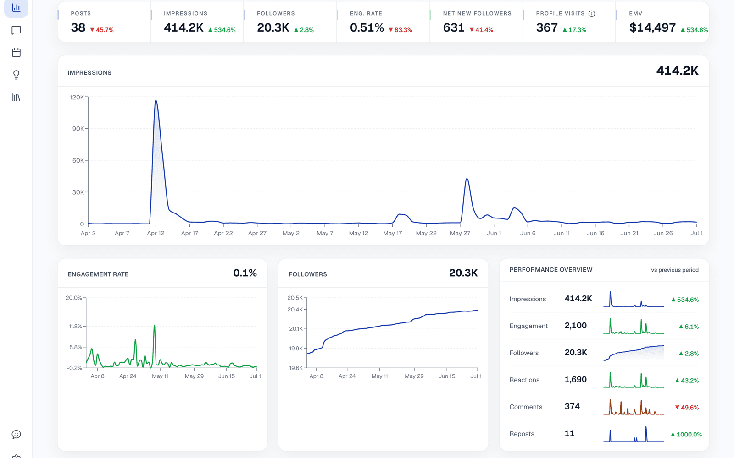Click the 17.3% increase next to Profile Visits
The width and height of the screenshot is (734, 458).
[574, 30]
